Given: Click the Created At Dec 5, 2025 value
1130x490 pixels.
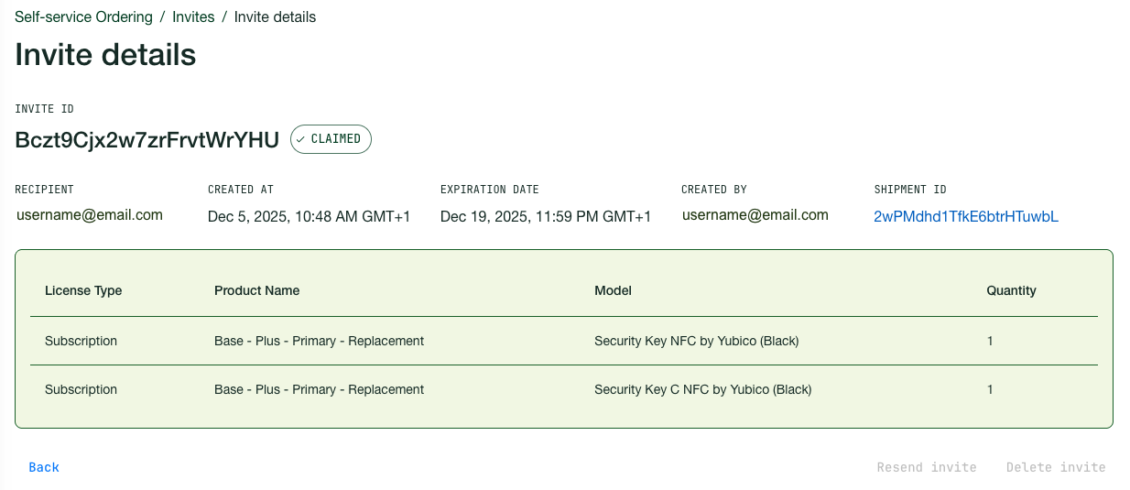Looking at the screenshot, I should [310, 217].
